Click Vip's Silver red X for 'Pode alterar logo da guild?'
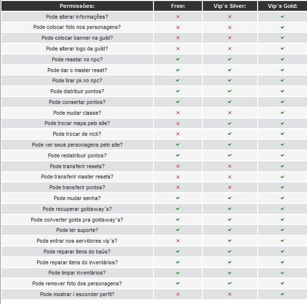The image size is (307, 304). click(230, 49)
